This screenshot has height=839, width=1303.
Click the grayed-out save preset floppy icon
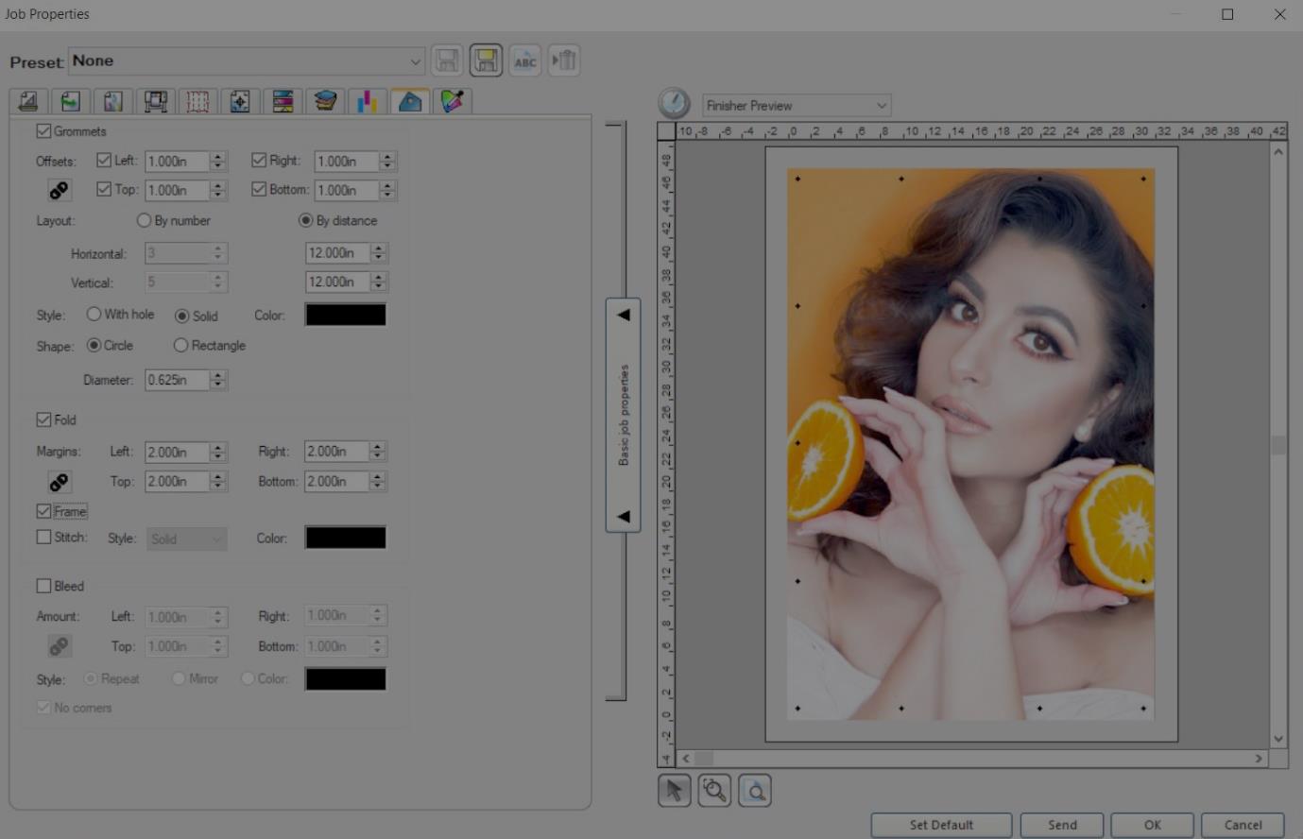[x=447, y=60]
